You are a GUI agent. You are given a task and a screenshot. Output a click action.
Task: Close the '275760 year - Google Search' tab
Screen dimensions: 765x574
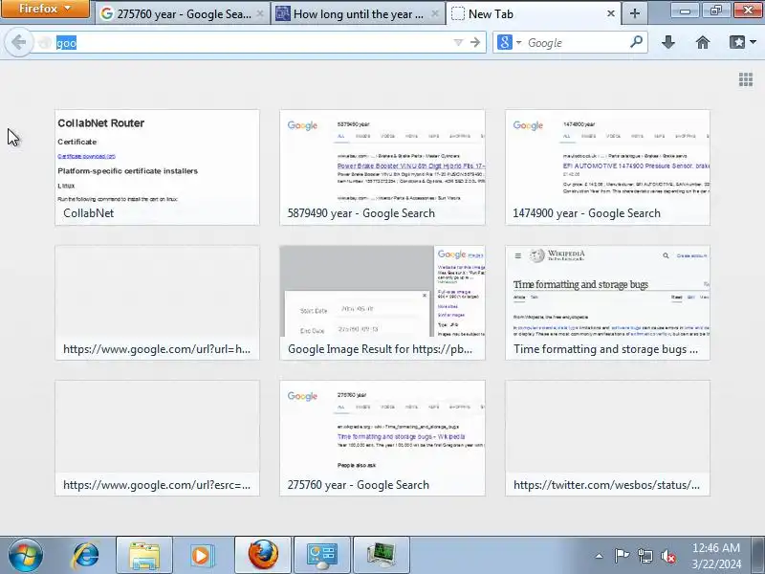(260, 14)
